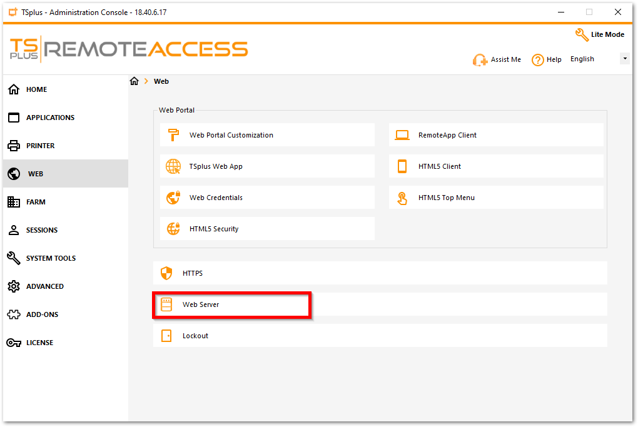Click the Assist Me headset icon

(480, 60)
